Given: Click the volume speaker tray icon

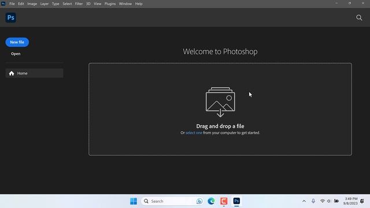Looking at the screenshot, I should click(x=329, y=201).
